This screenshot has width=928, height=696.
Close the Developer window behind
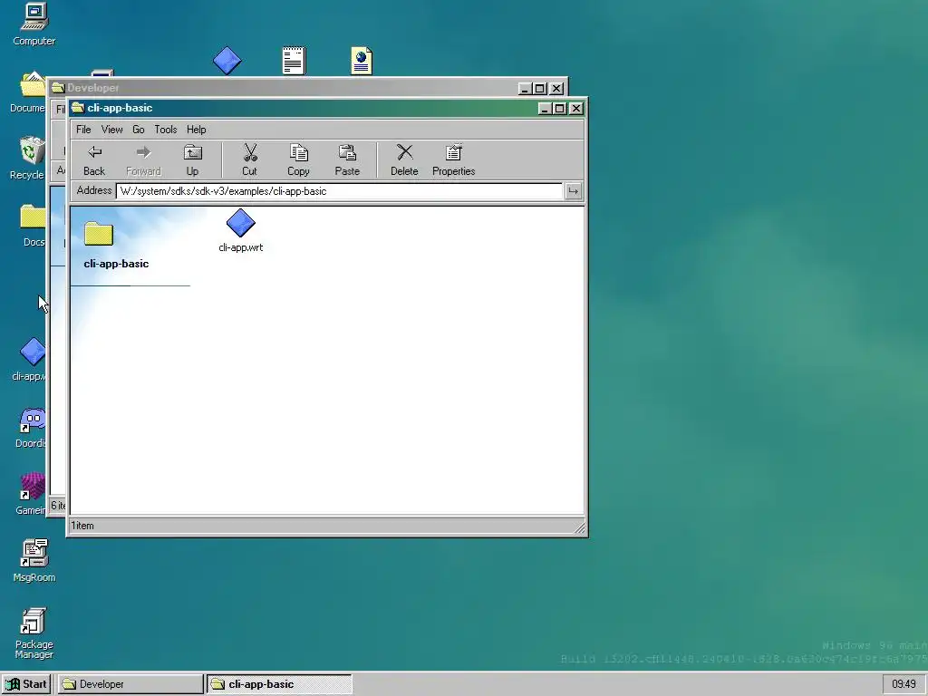coord(556,88)
